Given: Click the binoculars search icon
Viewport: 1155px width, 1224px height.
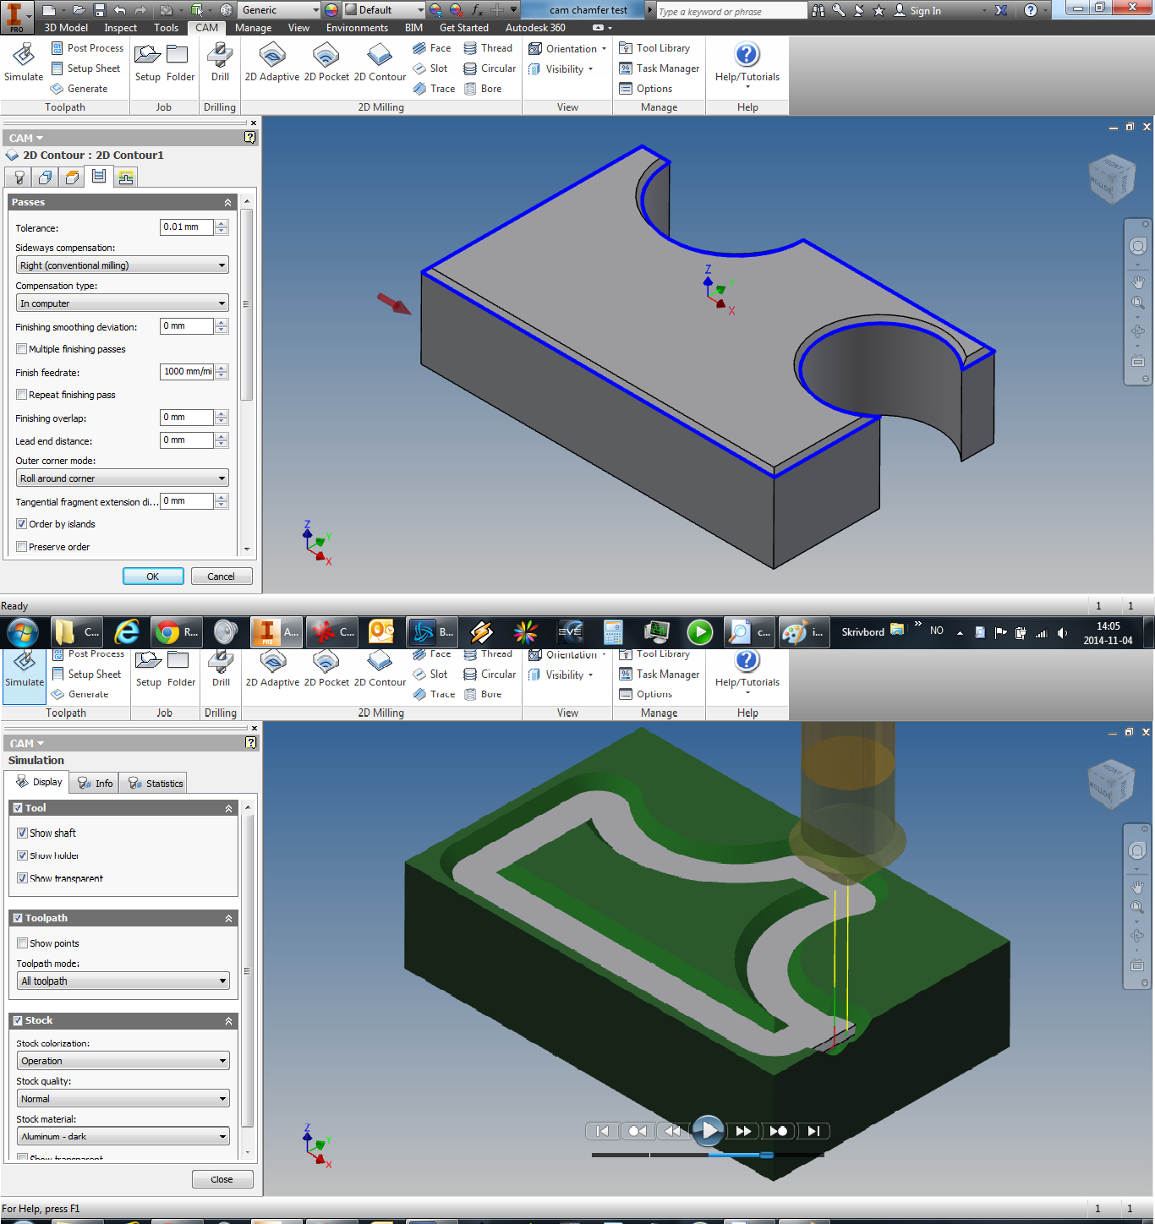Looking at the screenshot, I should click(818, 10).
